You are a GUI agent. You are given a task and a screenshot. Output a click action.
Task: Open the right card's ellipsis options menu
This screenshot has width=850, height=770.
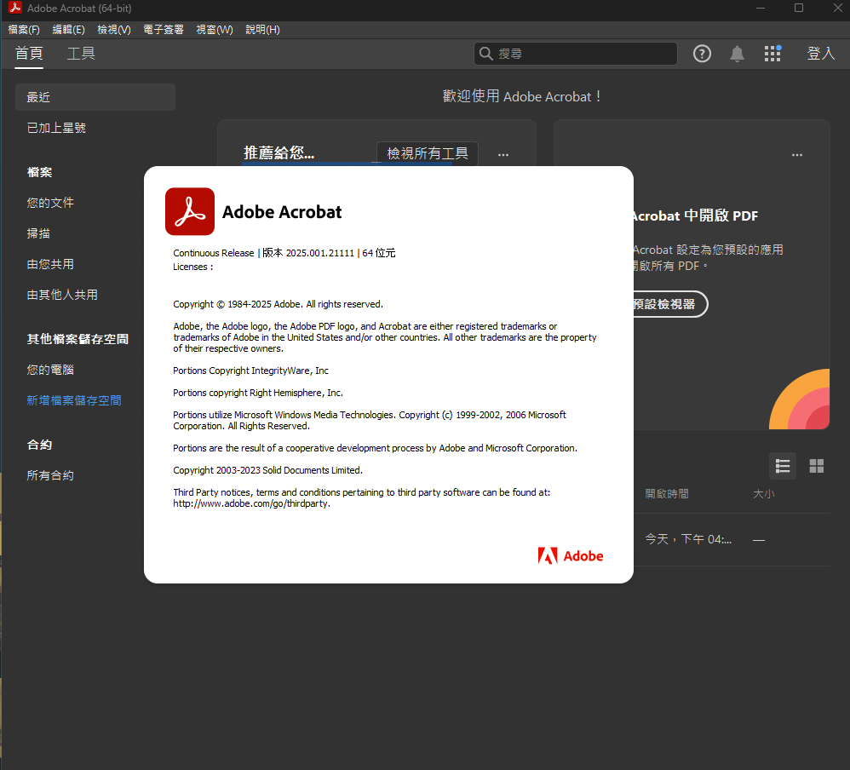pyautogui.click(x=797, y=154)
